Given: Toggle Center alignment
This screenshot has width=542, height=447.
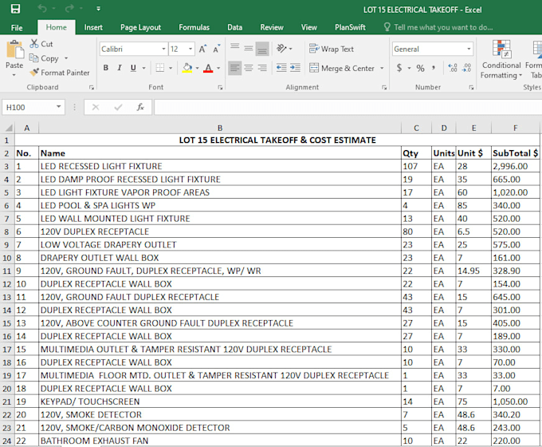Looking at the screenshot, I should [249, 68].
